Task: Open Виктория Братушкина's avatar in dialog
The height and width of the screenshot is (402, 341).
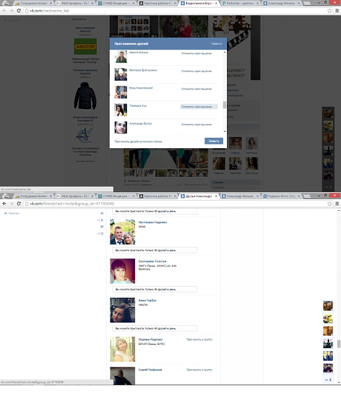Action: tap(121, 74)
